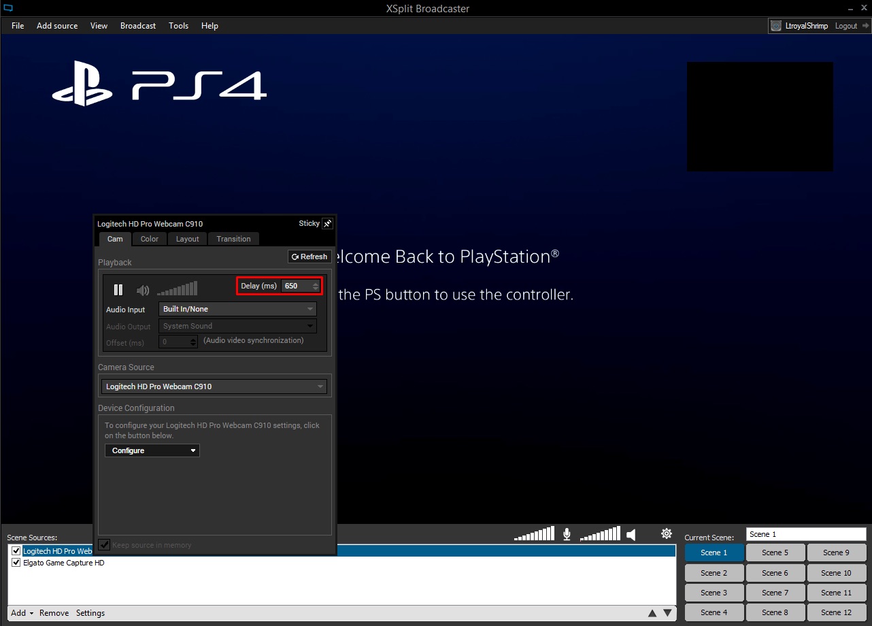The image size is (872, 626).
Task: Mute the webcam speaker icon
Action: coord(142,291)
